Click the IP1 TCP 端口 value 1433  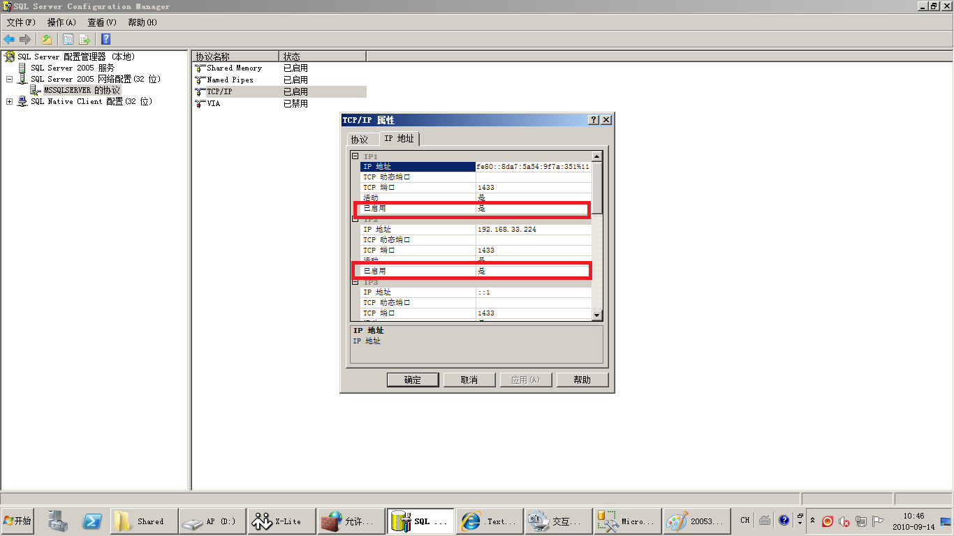pos(534,188)
